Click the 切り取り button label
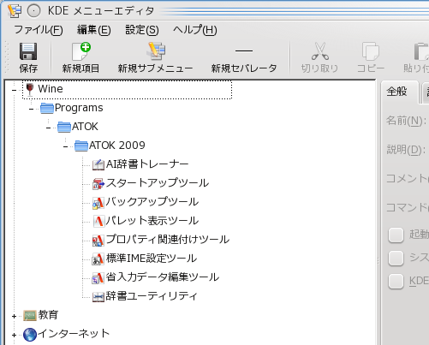 (x=319, y=68)
